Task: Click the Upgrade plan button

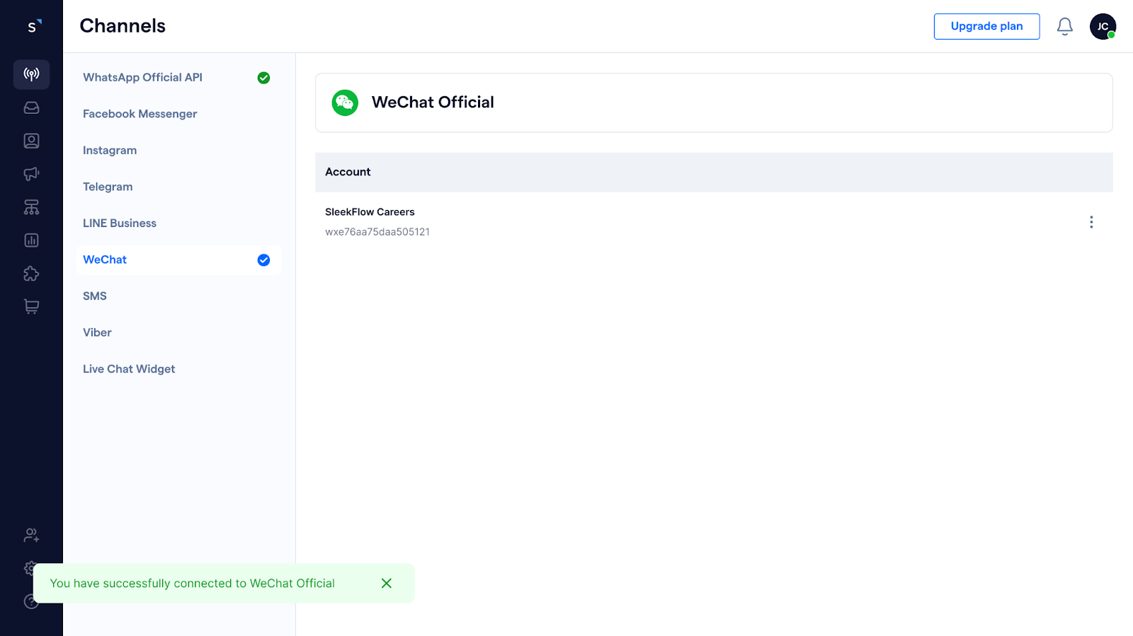Action: (986, 26)
